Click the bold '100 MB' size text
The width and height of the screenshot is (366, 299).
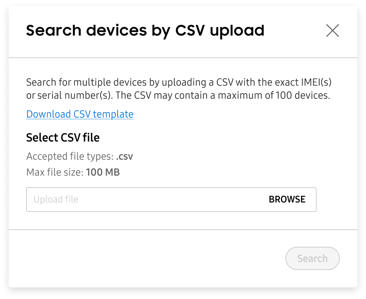(103, 172)
